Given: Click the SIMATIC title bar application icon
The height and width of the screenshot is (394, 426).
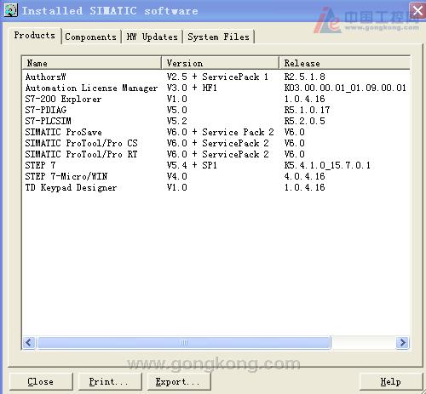Looking at the screenshot, I should (x=11, y=10).
